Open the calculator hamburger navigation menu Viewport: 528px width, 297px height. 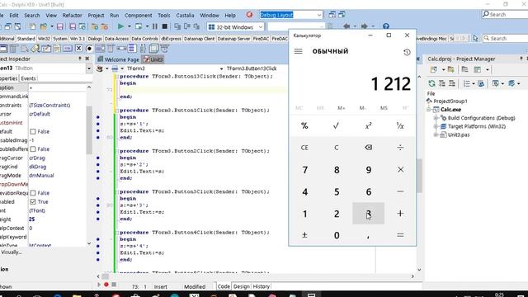coord(299,51)
